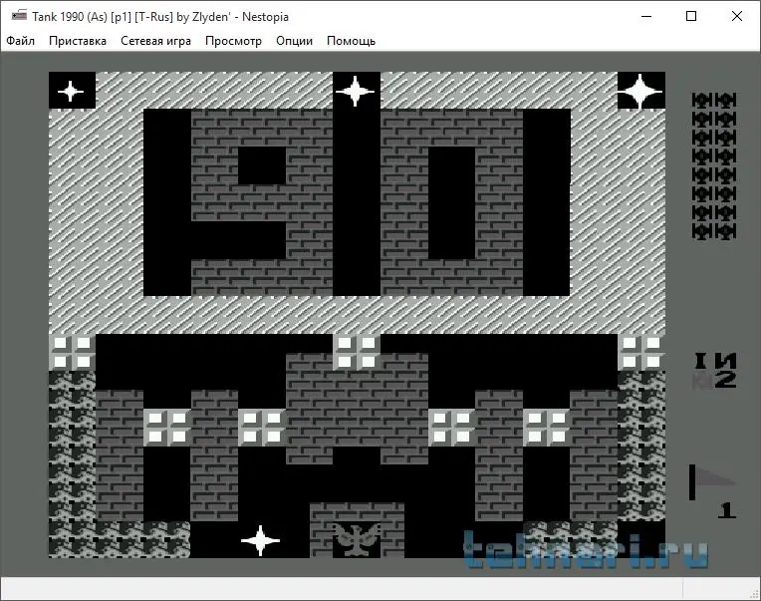Maximize the Nestopia window
Viewport: 761px width, 601px height.
point(691,16)
